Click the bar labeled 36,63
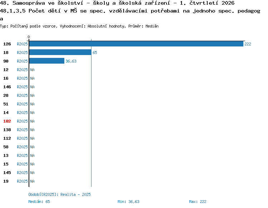The width and height of the screenshot is (268, 208). [x=47, y=61]
